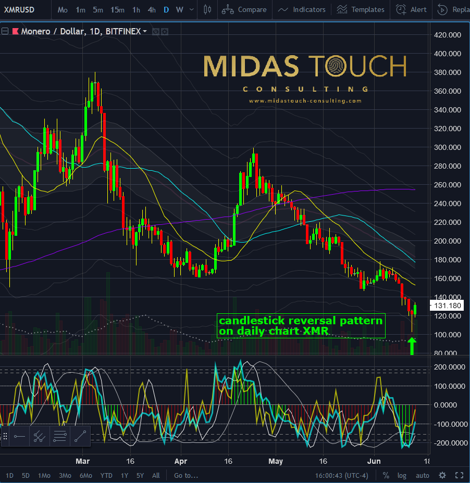This screenshot has height=483, width=470.
Task: Collapse the chart legend box
Action: 5,31
